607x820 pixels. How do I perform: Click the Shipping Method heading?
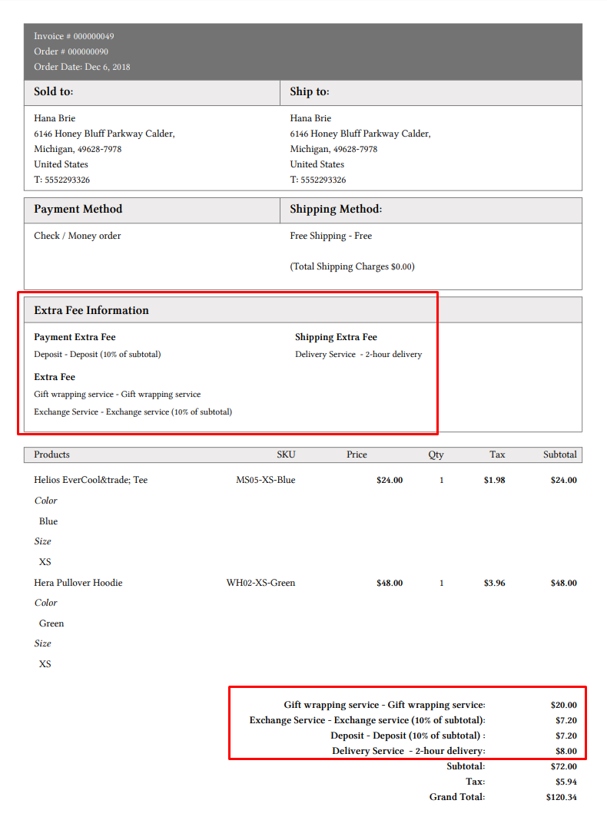click(336, 209)
